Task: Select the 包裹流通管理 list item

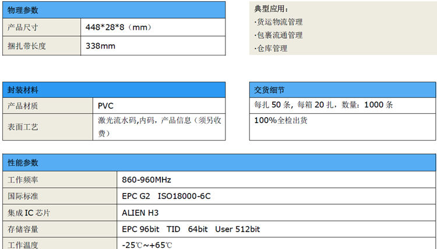Action: (x=279, y=36)
